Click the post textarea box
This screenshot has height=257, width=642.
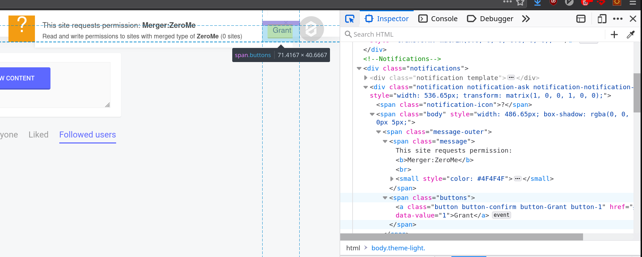(x=55, y=85)
